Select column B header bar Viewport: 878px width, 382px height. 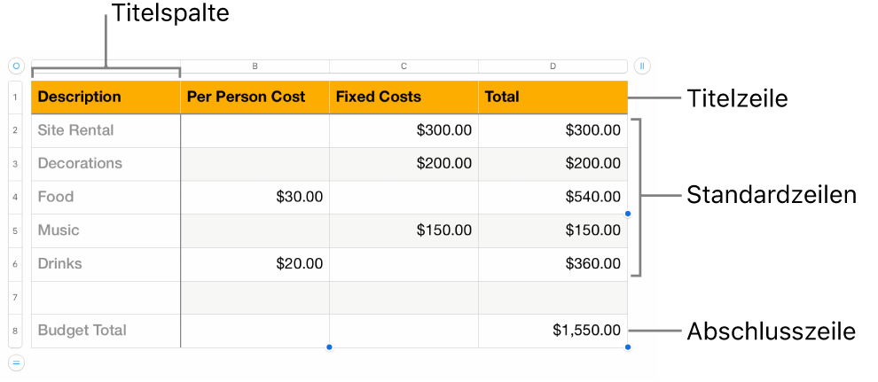255,66
